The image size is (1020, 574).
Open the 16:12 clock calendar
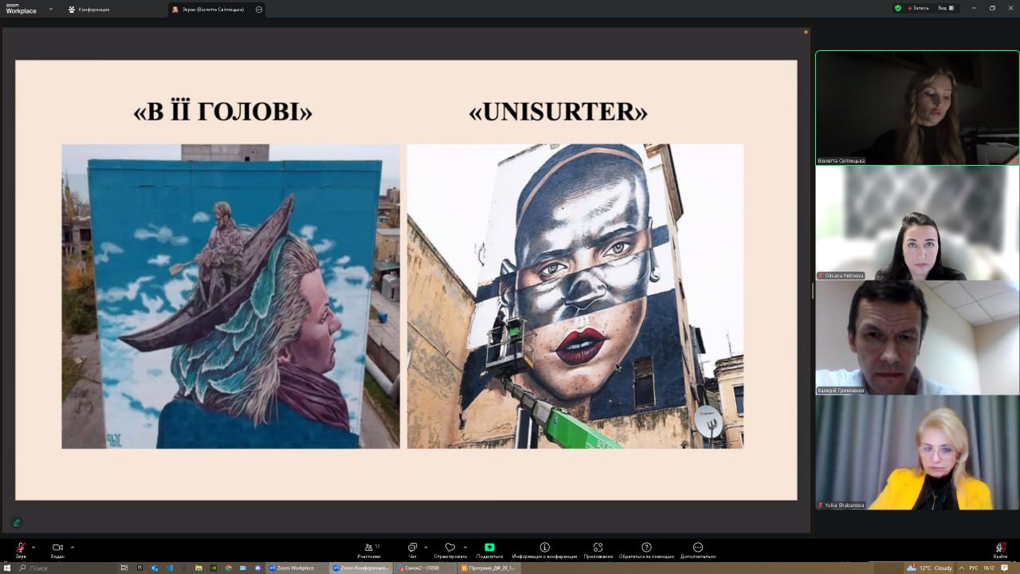coord(989,568)
